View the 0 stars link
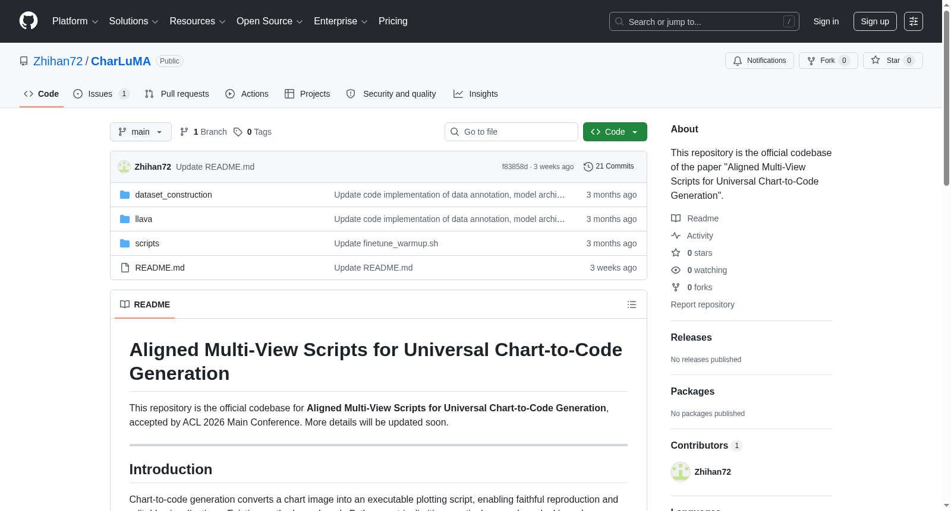This screenshot has width=951, height=511. pos(692,253)
